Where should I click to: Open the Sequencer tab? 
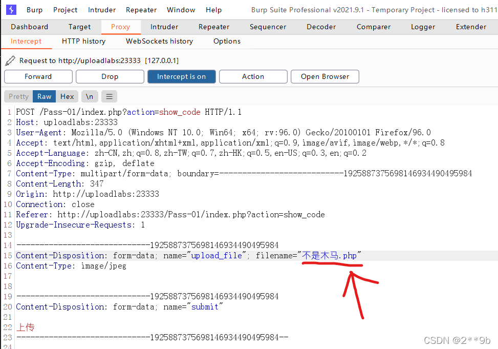click(268, 27)
